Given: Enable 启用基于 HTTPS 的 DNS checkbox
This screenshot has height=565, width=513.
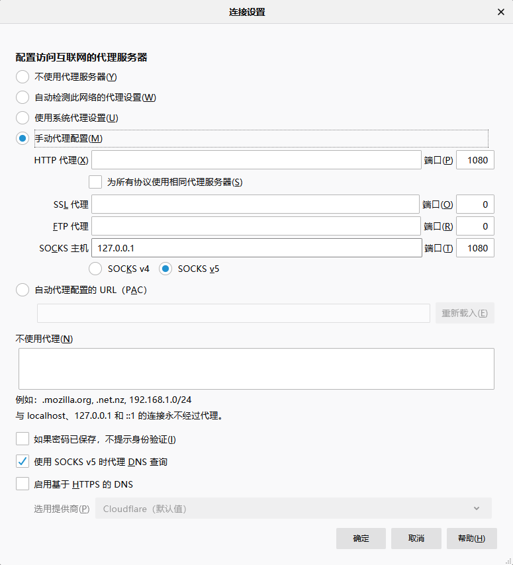Looking at the screenshot, I should 23,484.
